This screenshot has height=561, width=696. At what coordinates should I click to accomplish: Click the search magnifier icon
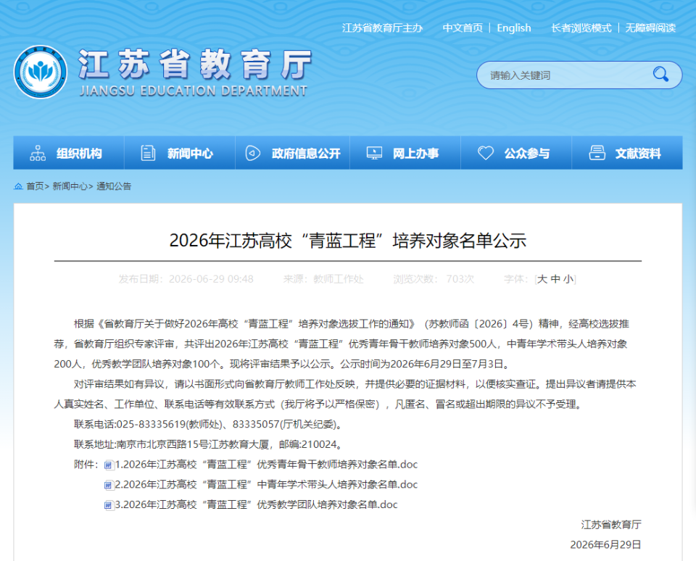coord(660,74)
